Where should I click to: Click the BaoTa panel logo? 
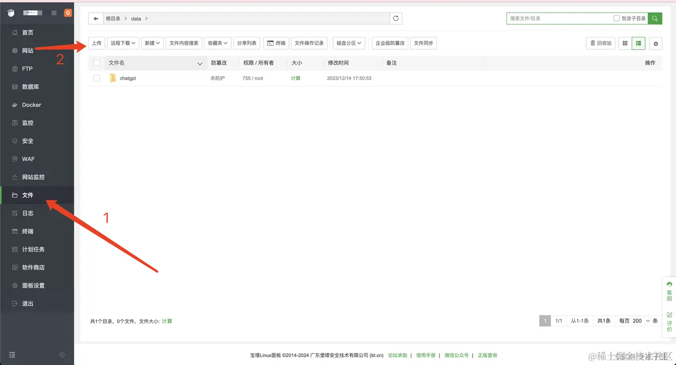(x=11, y=13)
